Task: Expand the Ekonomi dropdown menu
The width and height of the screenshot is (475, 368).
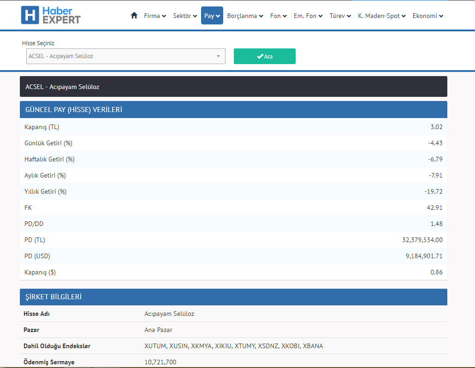Action: [428, 16]
